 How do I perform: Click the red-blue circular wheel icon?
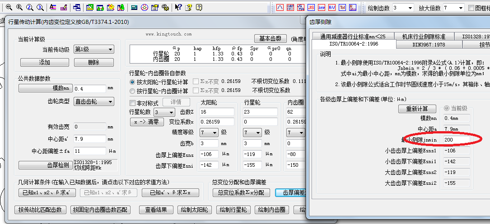[x=145, y=8]
